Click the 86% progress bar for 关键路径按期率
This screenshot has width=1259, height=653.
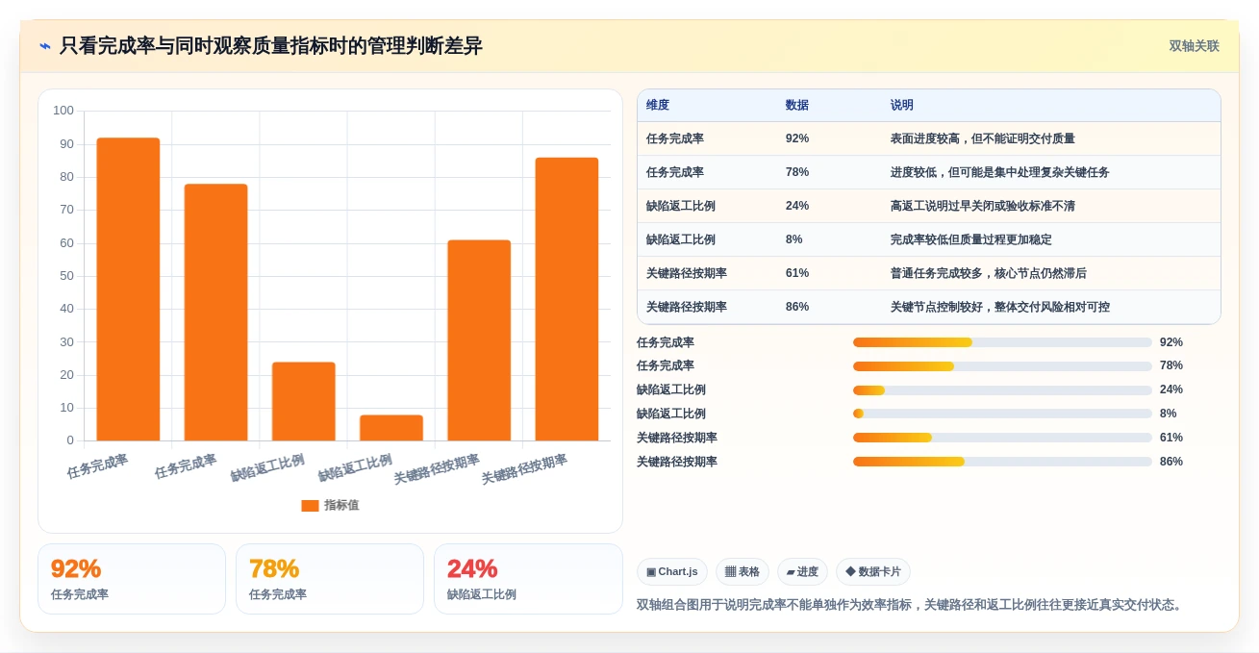tap(1002, 462)
